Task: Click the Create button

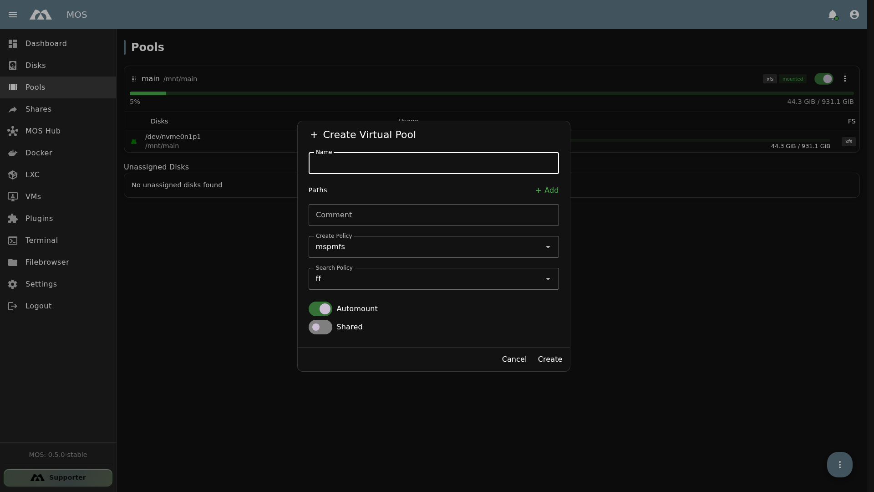Action: (x=550, y=359)
